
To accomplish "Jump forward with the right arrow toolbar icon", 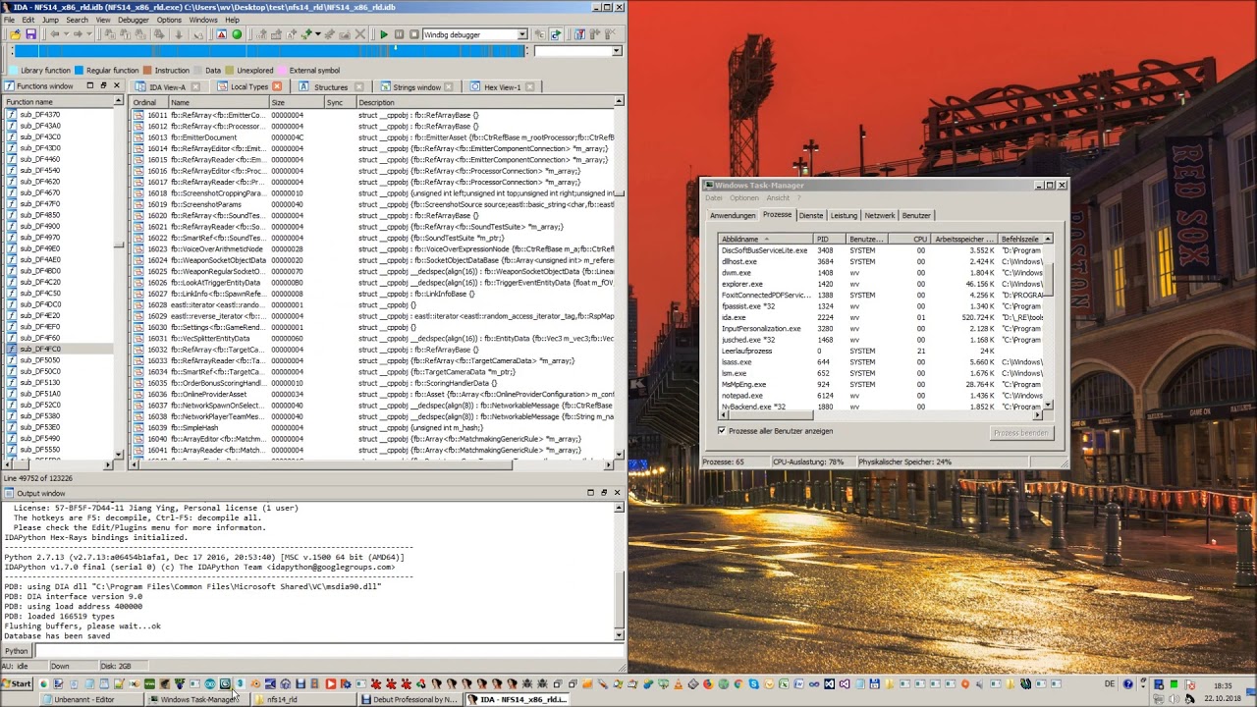I will click(x=78, y=34).
